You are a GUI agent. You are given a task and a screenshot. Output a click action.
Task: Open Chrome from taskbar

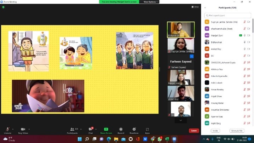tap(152, 139)
